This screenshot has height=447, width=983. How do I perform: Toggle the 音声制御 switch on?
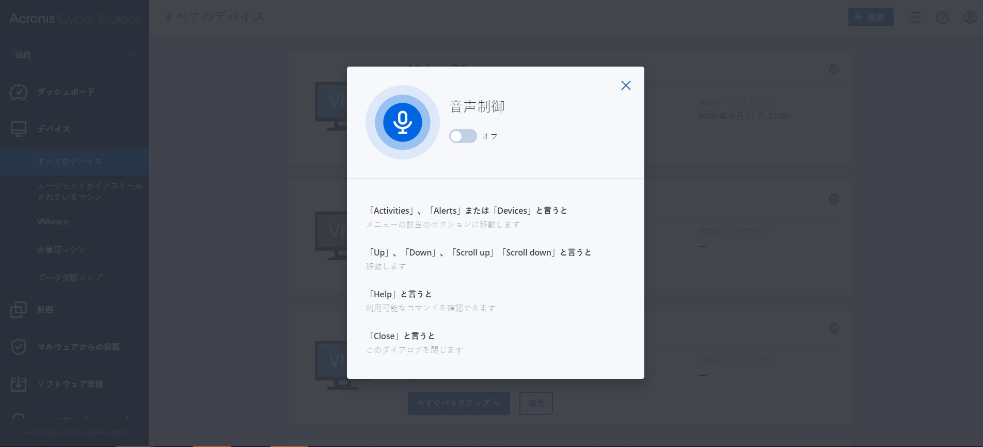click(463, 136)
